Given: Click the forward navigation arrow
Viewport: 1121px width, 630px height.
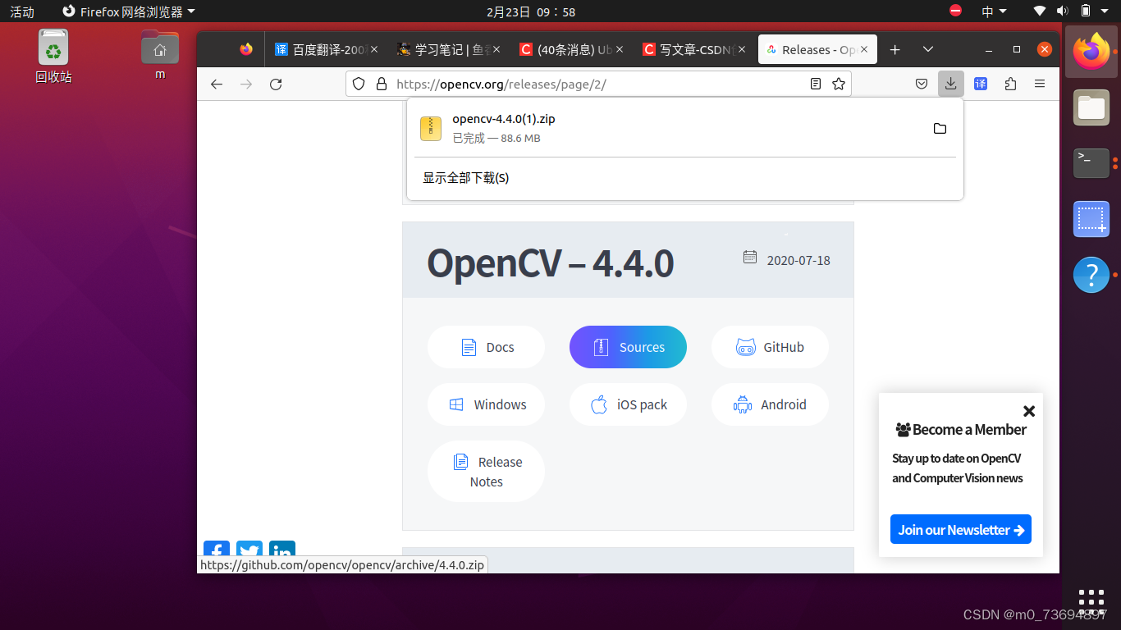Looking at the screenshot, I should coord(246,84).
